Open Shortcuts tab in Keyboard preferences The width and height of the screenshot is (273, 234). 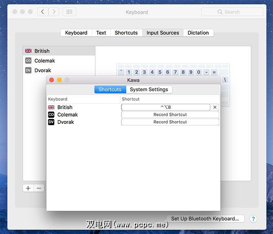pos(126,33)
